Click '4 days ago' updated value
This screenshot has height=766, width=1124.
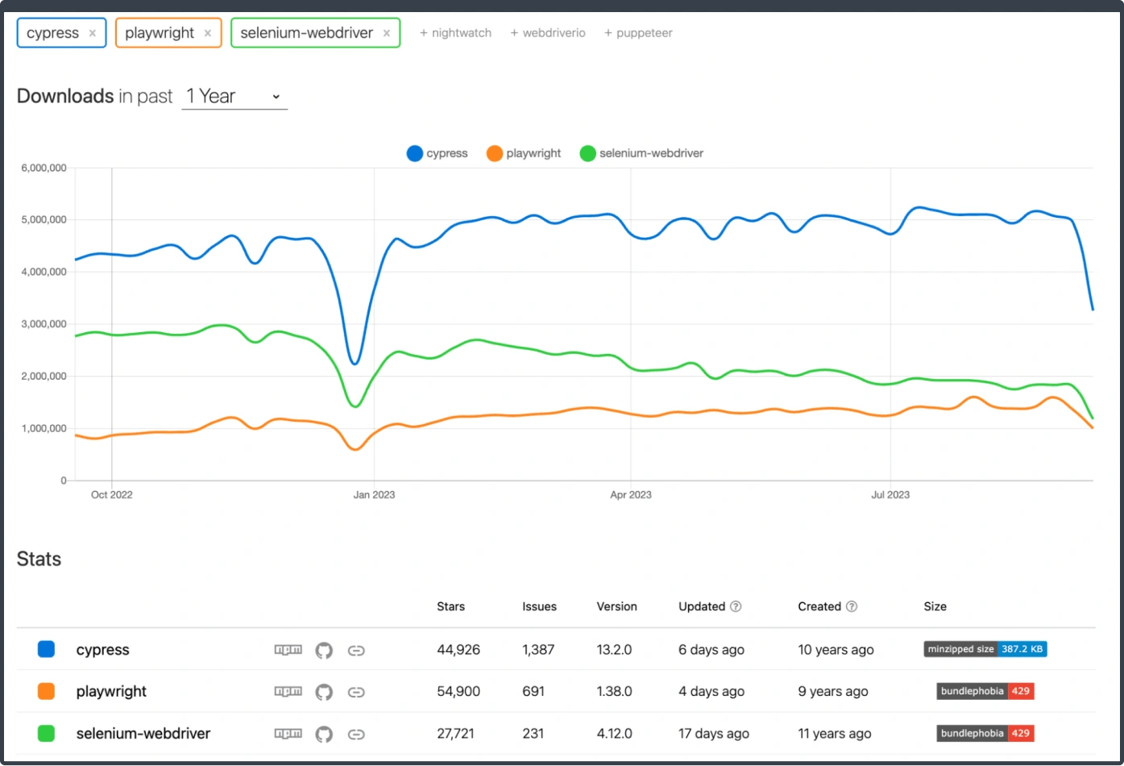click(711, 692)
